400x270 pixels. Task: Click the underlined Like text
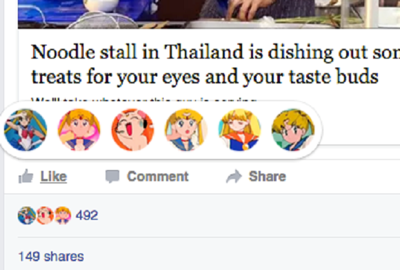pyautogui.click(x=54, y=176)
